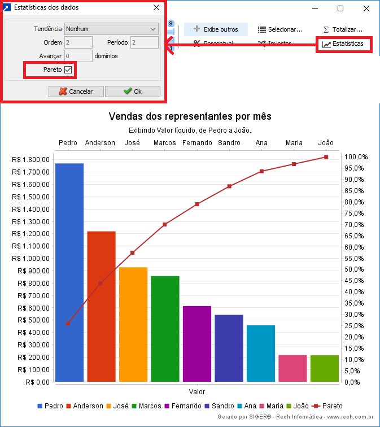Image resolution: width=380 pixels, height=427 pixels.
Task: Click the Ordem input field
Action: [x=78, y=42]
